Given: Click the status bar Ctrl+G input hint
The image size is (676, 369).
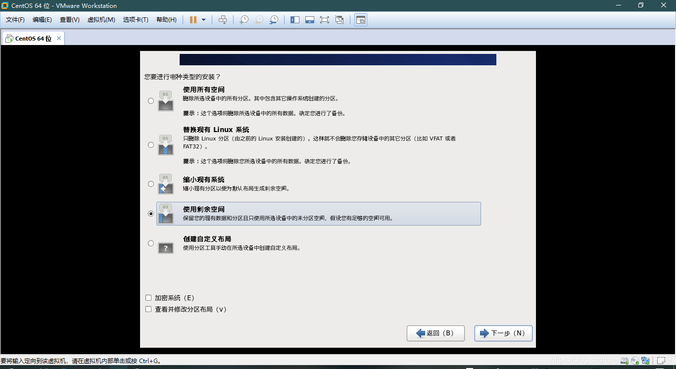Looking at the screenshot, I should 82,361.
